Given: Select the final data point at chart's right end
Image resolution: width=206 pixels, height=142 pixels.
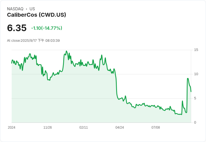Looking at the screenshot, I should 191,92.
